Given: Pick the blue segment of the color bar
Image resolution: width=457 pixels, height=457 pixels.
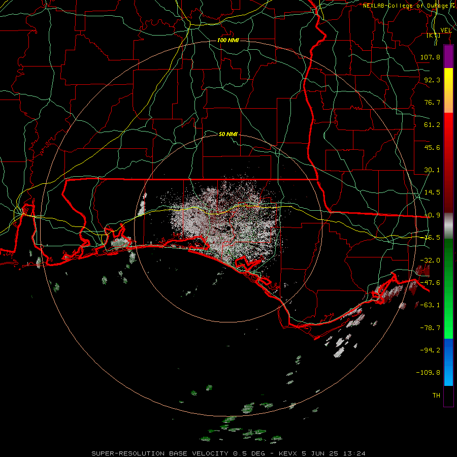Looking at the screenshot, I should click(448, 362).
